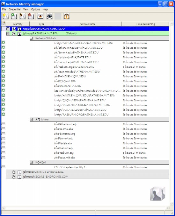This screenshot has width=175, height=216.
Task: Expand the tequila@ANDREW.CMU.EDU identity
Action: [x=8, y=29]
